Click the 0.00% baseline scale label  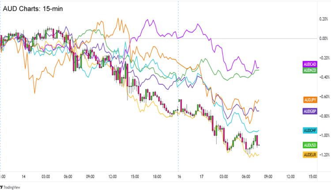tap(323, 38)
